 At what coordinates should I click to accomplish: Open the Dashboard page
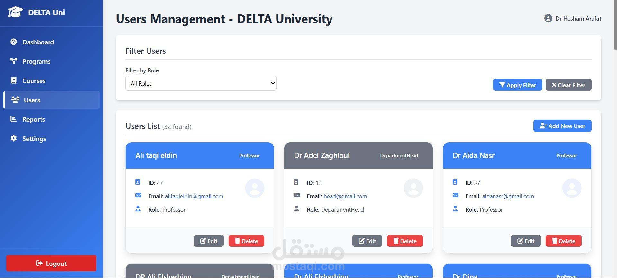coord(51,42)
